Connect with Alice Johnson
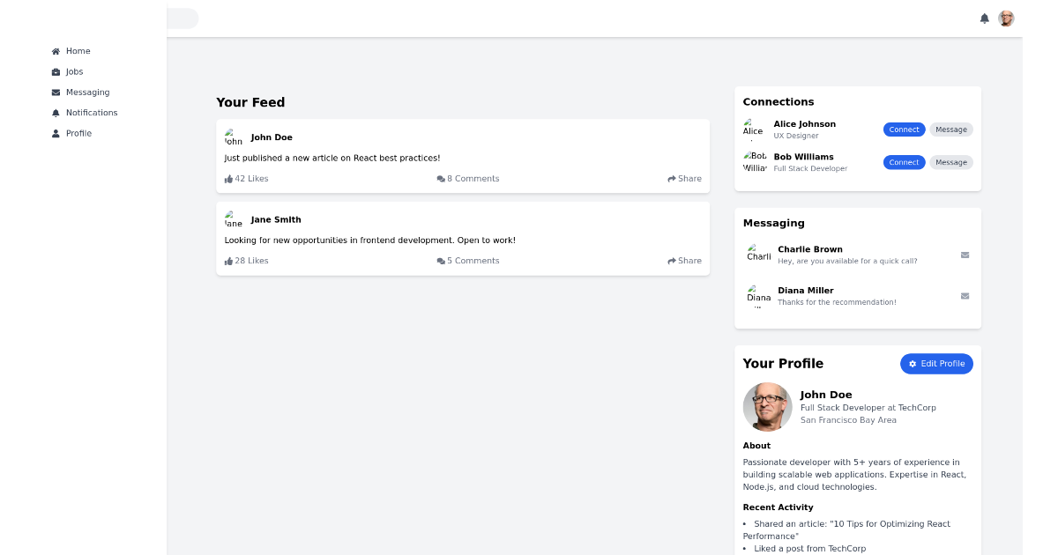This screenshot has width=1058, height=555. (x=904, y=129)
